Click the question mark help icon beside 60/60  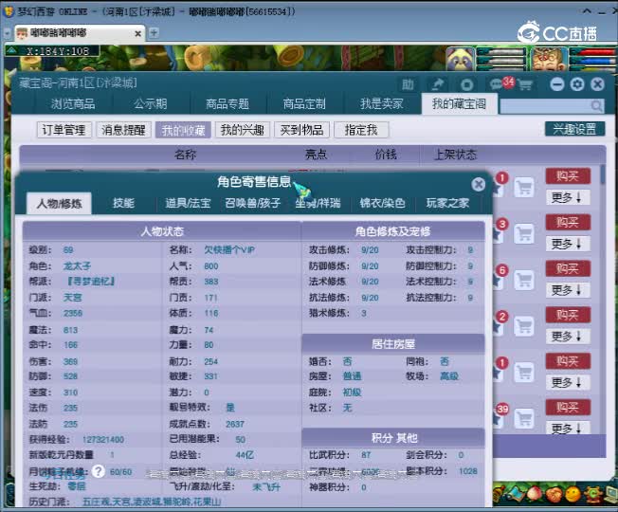click(x=99, y=471)
